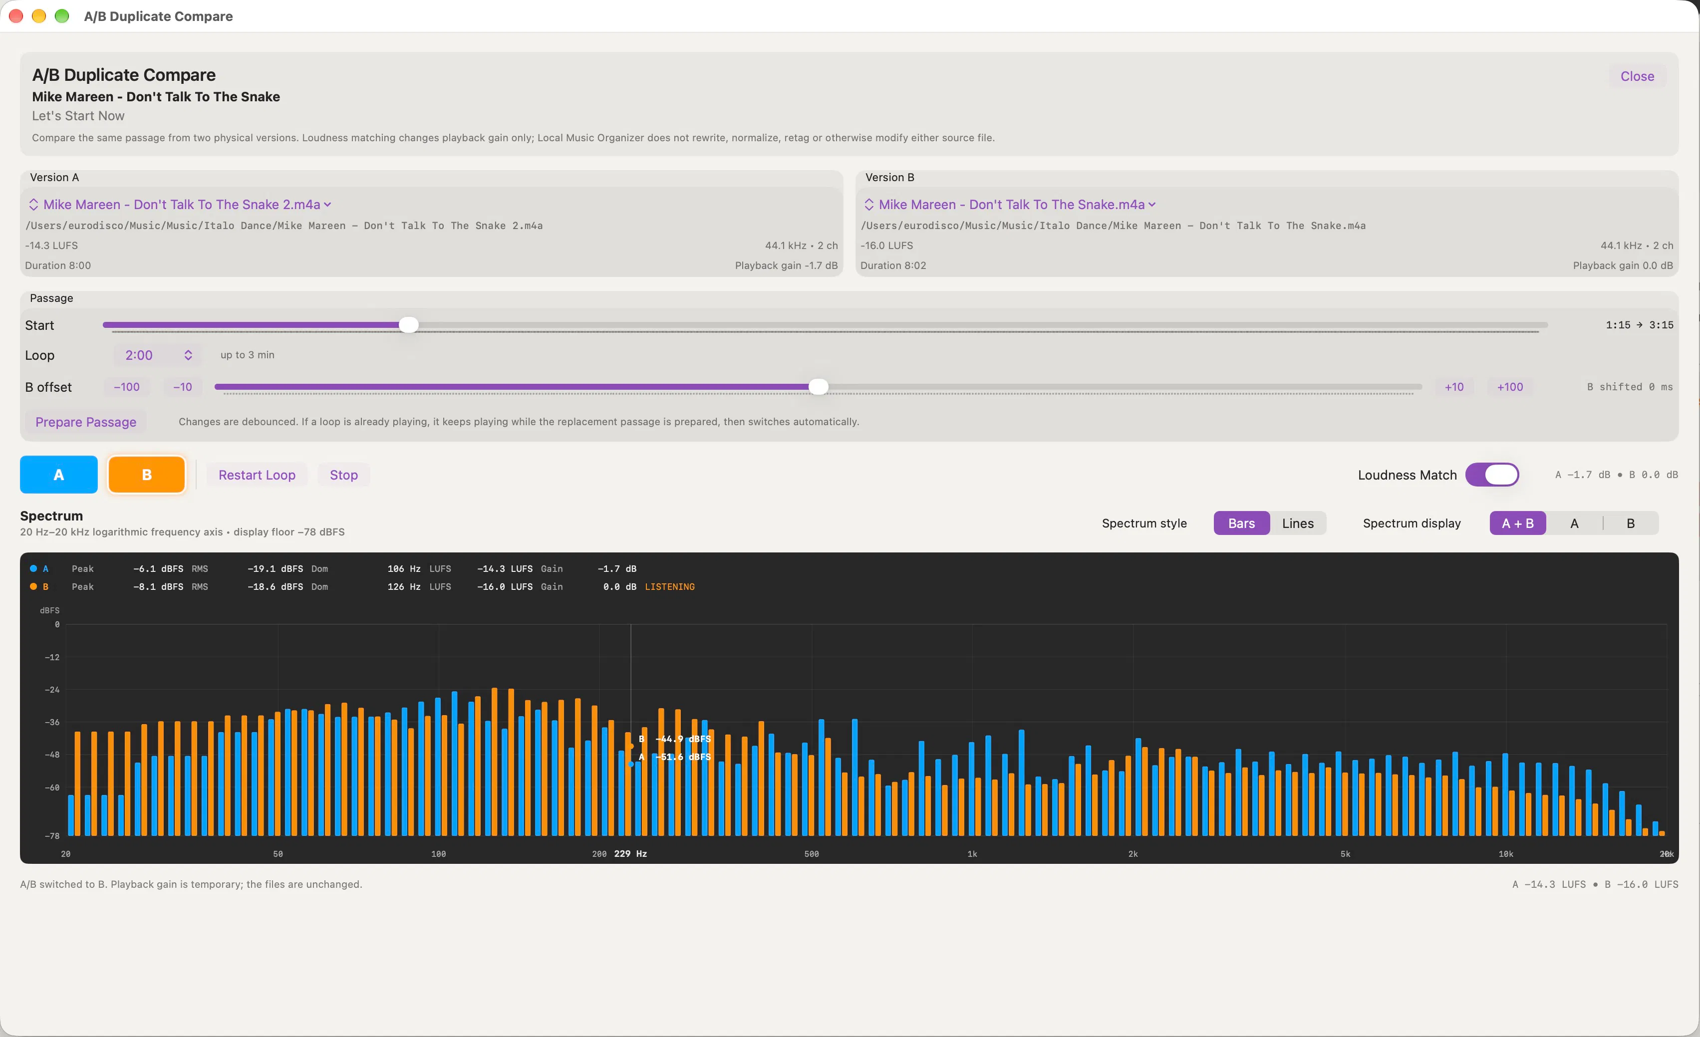Image resolution: width=1700 pixels, height=1037 pixels.
Task: Click 'Playback gain -1.7 dB' for Version A
Action: tap(786, 265)
